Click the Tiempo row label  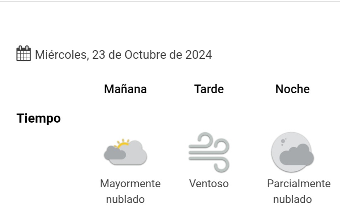[38, 118]
